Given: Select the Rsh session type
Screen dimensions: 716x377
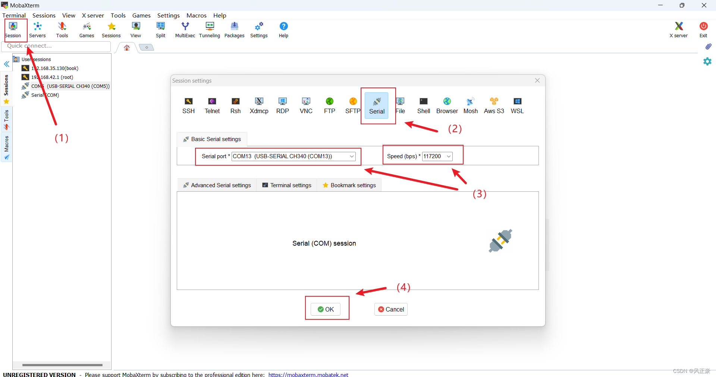Looking at the screenshot, I should click(x=236, y=106).
